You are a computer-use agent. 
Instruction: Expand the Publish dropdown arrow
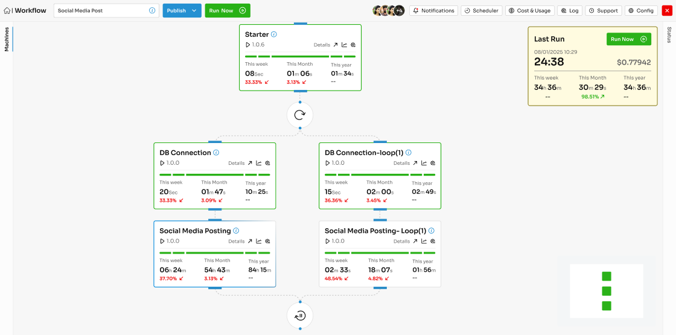[194, 11]
